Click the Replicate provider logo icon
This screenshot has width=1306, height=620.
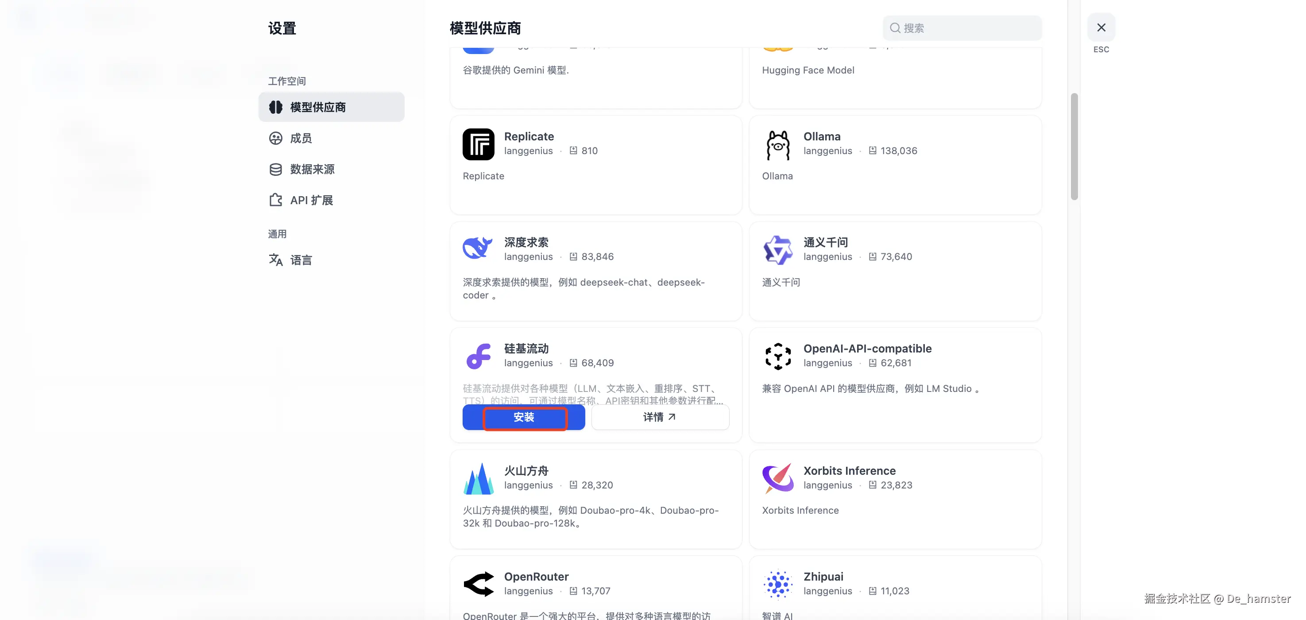(x=478, y=144)
